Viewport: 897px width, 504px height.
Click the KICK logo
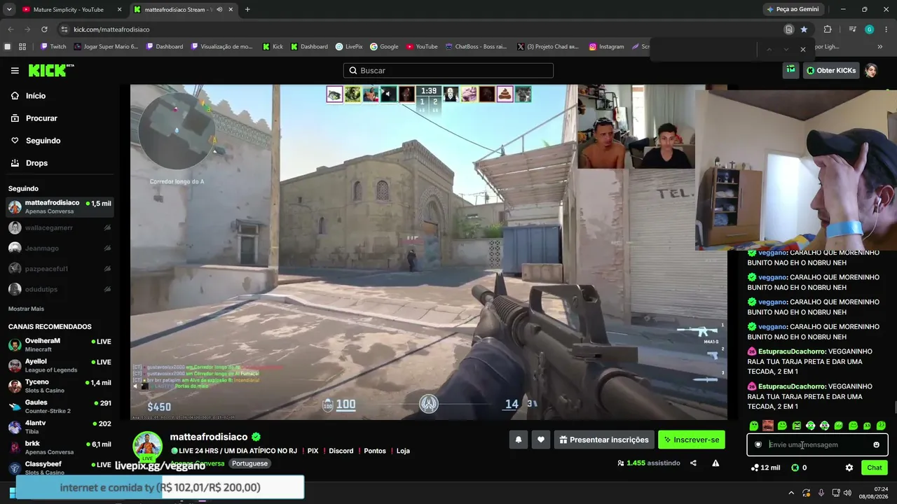click(x=51, y=71)
